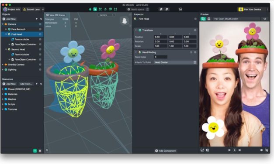Mute preview audio with speaker icon
274x164 pixels.
(262, 150)
